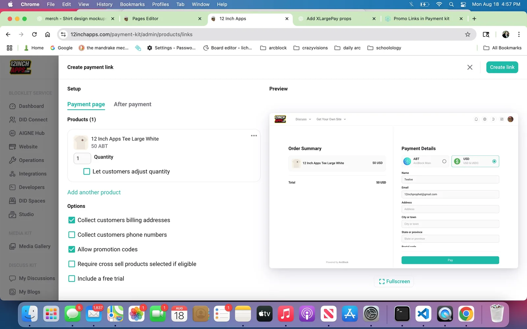Screen dimensions: 527x329
Task: Uncheck Collect customers billing addresses
Action: coord(71,220)
